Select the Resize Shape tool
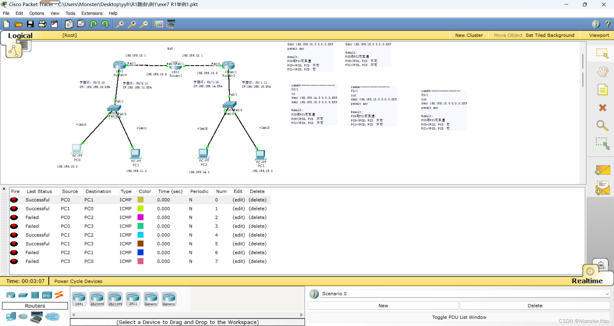Screen dimensions: 614x326 [602, 144]
